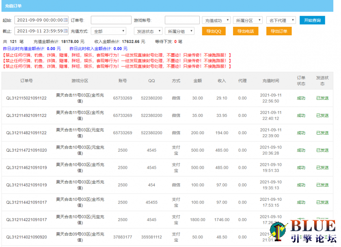Click the 导出订单 export button

click(x=278, y=30)
